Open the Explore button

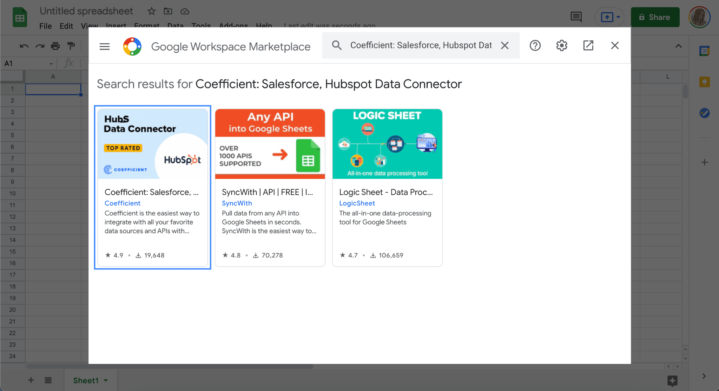672,381
